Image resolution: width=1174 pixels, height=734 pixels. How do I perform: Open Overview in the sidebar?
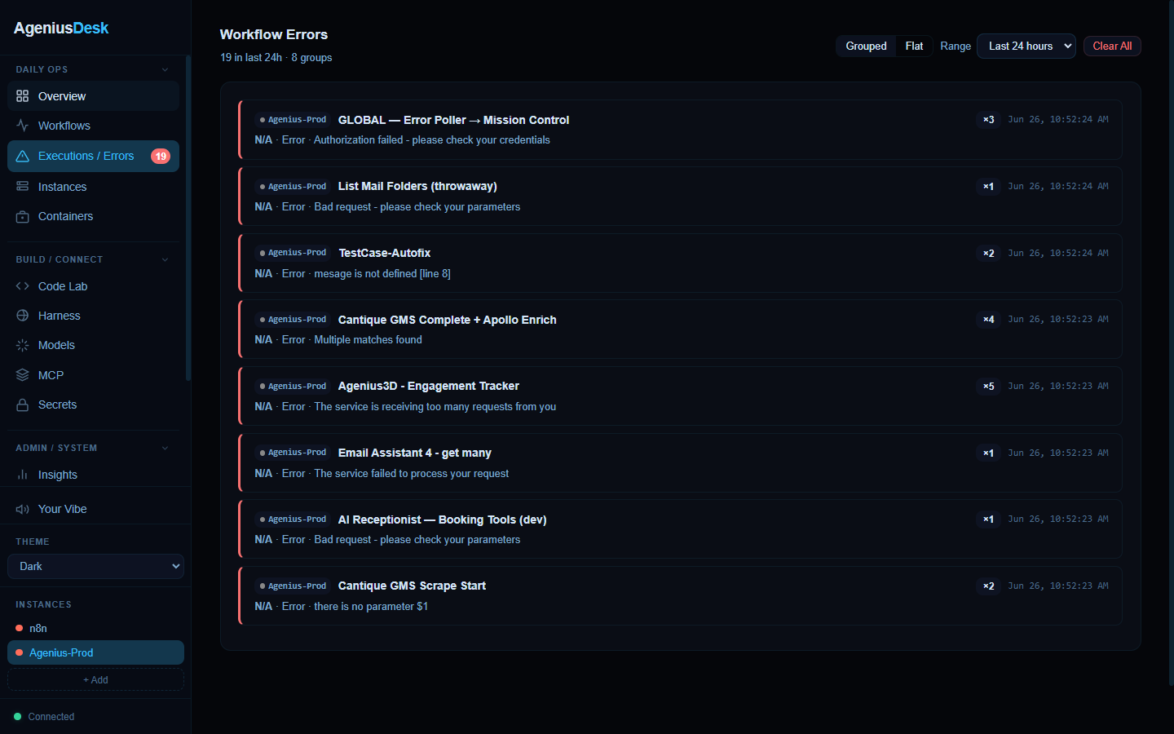(93, 96)
